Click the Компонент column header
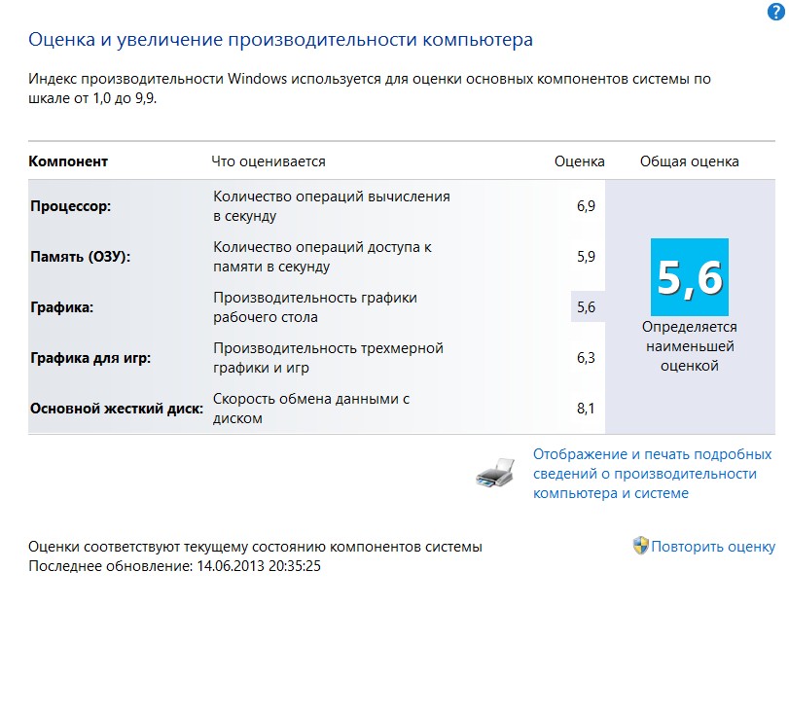Viewport: 789px width, 714px height. pos(68,161)
